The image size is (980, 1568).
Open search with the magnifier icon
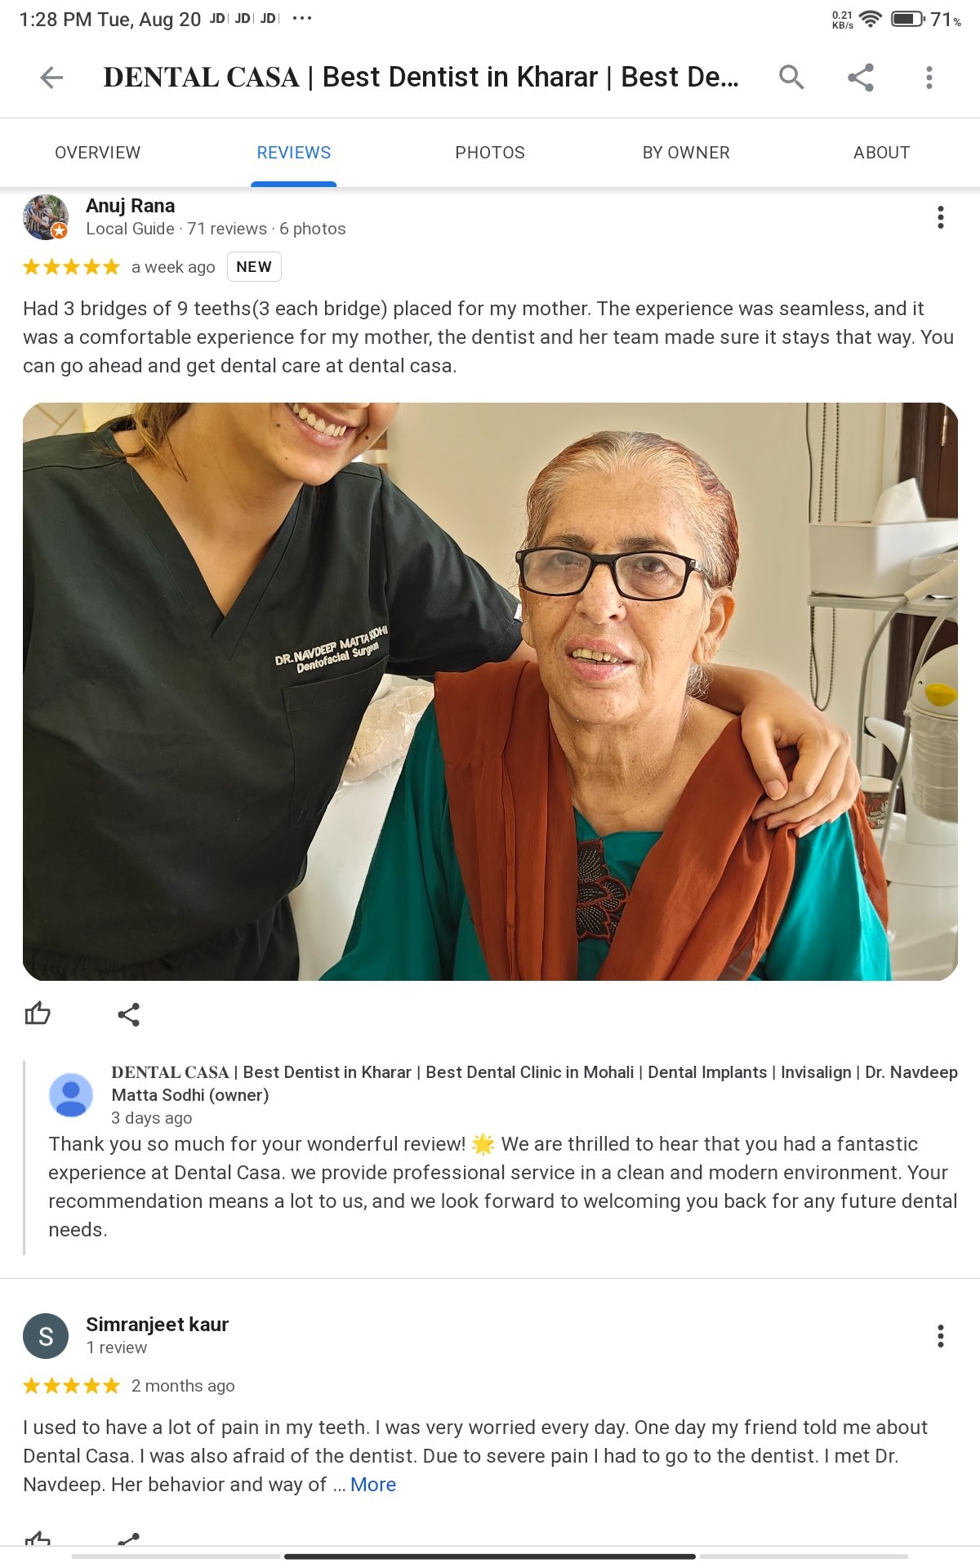pyautogui.click(x=791, y=78)
